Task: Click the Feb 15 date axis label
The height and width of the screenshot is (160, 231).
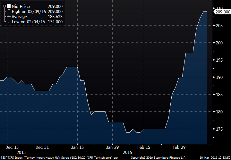Action: coord(143,147)
